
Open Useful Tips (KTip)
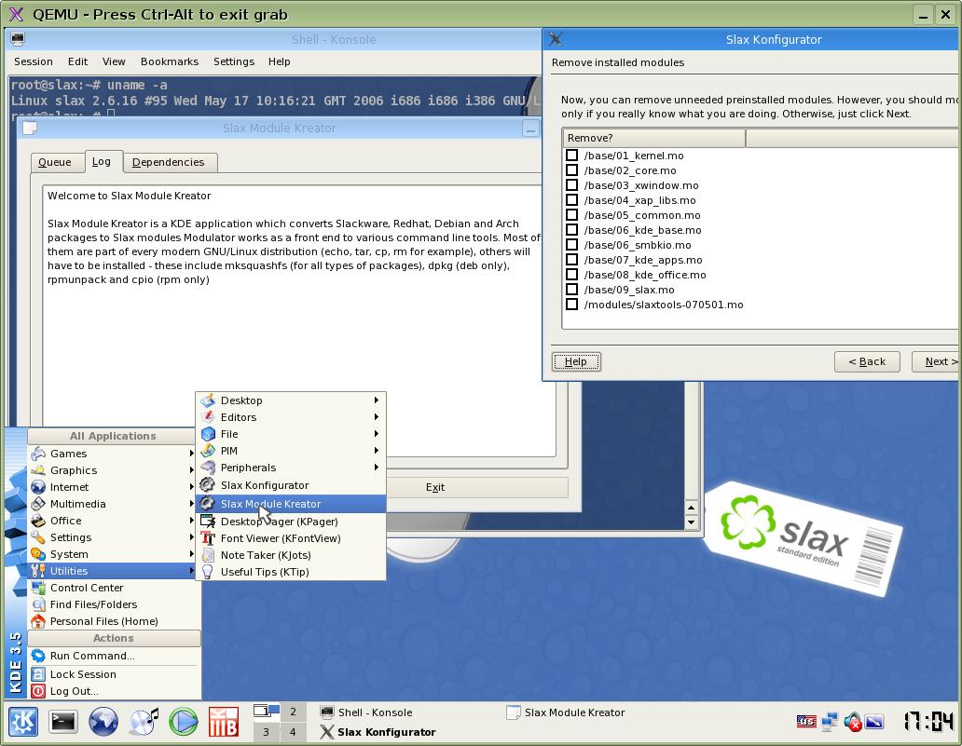pos(291,572)
